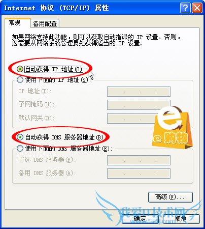Select 自动获得 IP 地址 radio button
This screenshot has height=229, width=205.
[x=20, y=69]
